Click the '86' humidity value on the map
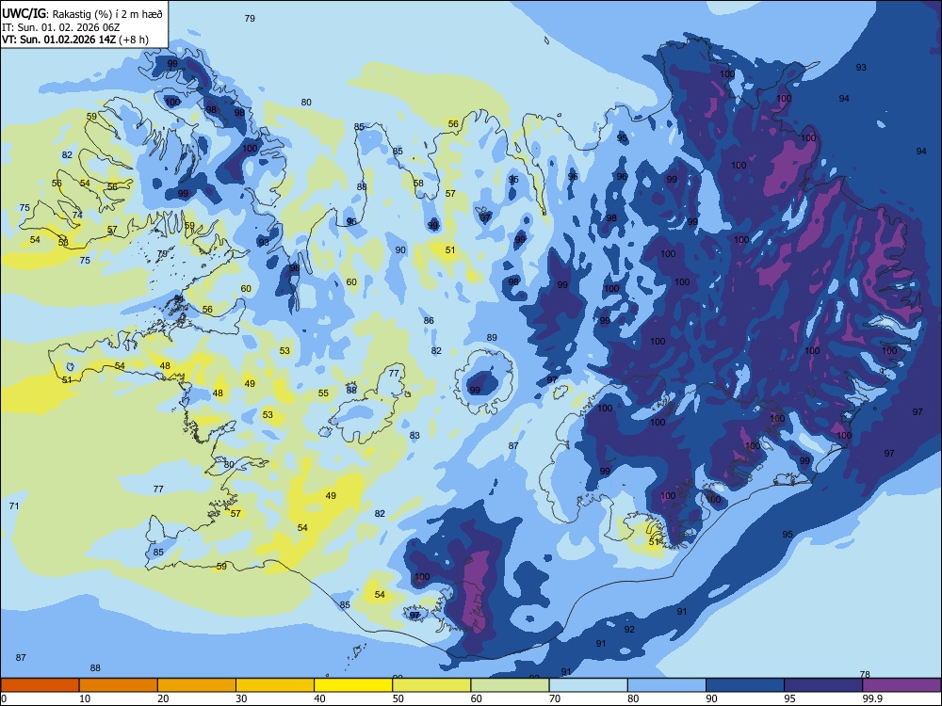 click(x=429, y=321)
